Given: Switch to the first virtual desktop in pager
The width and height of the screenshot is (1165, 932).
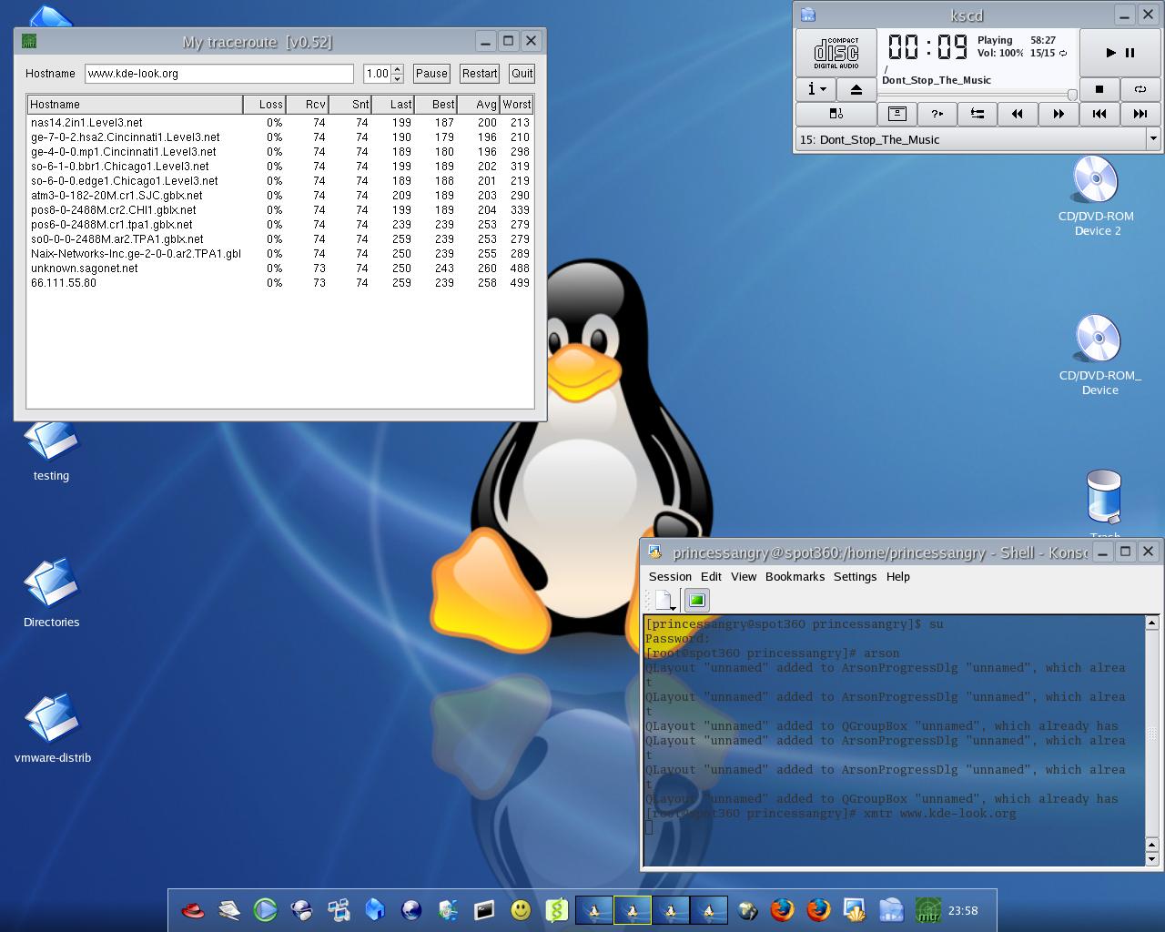Looking at the screenshot, I should point(593,910).
